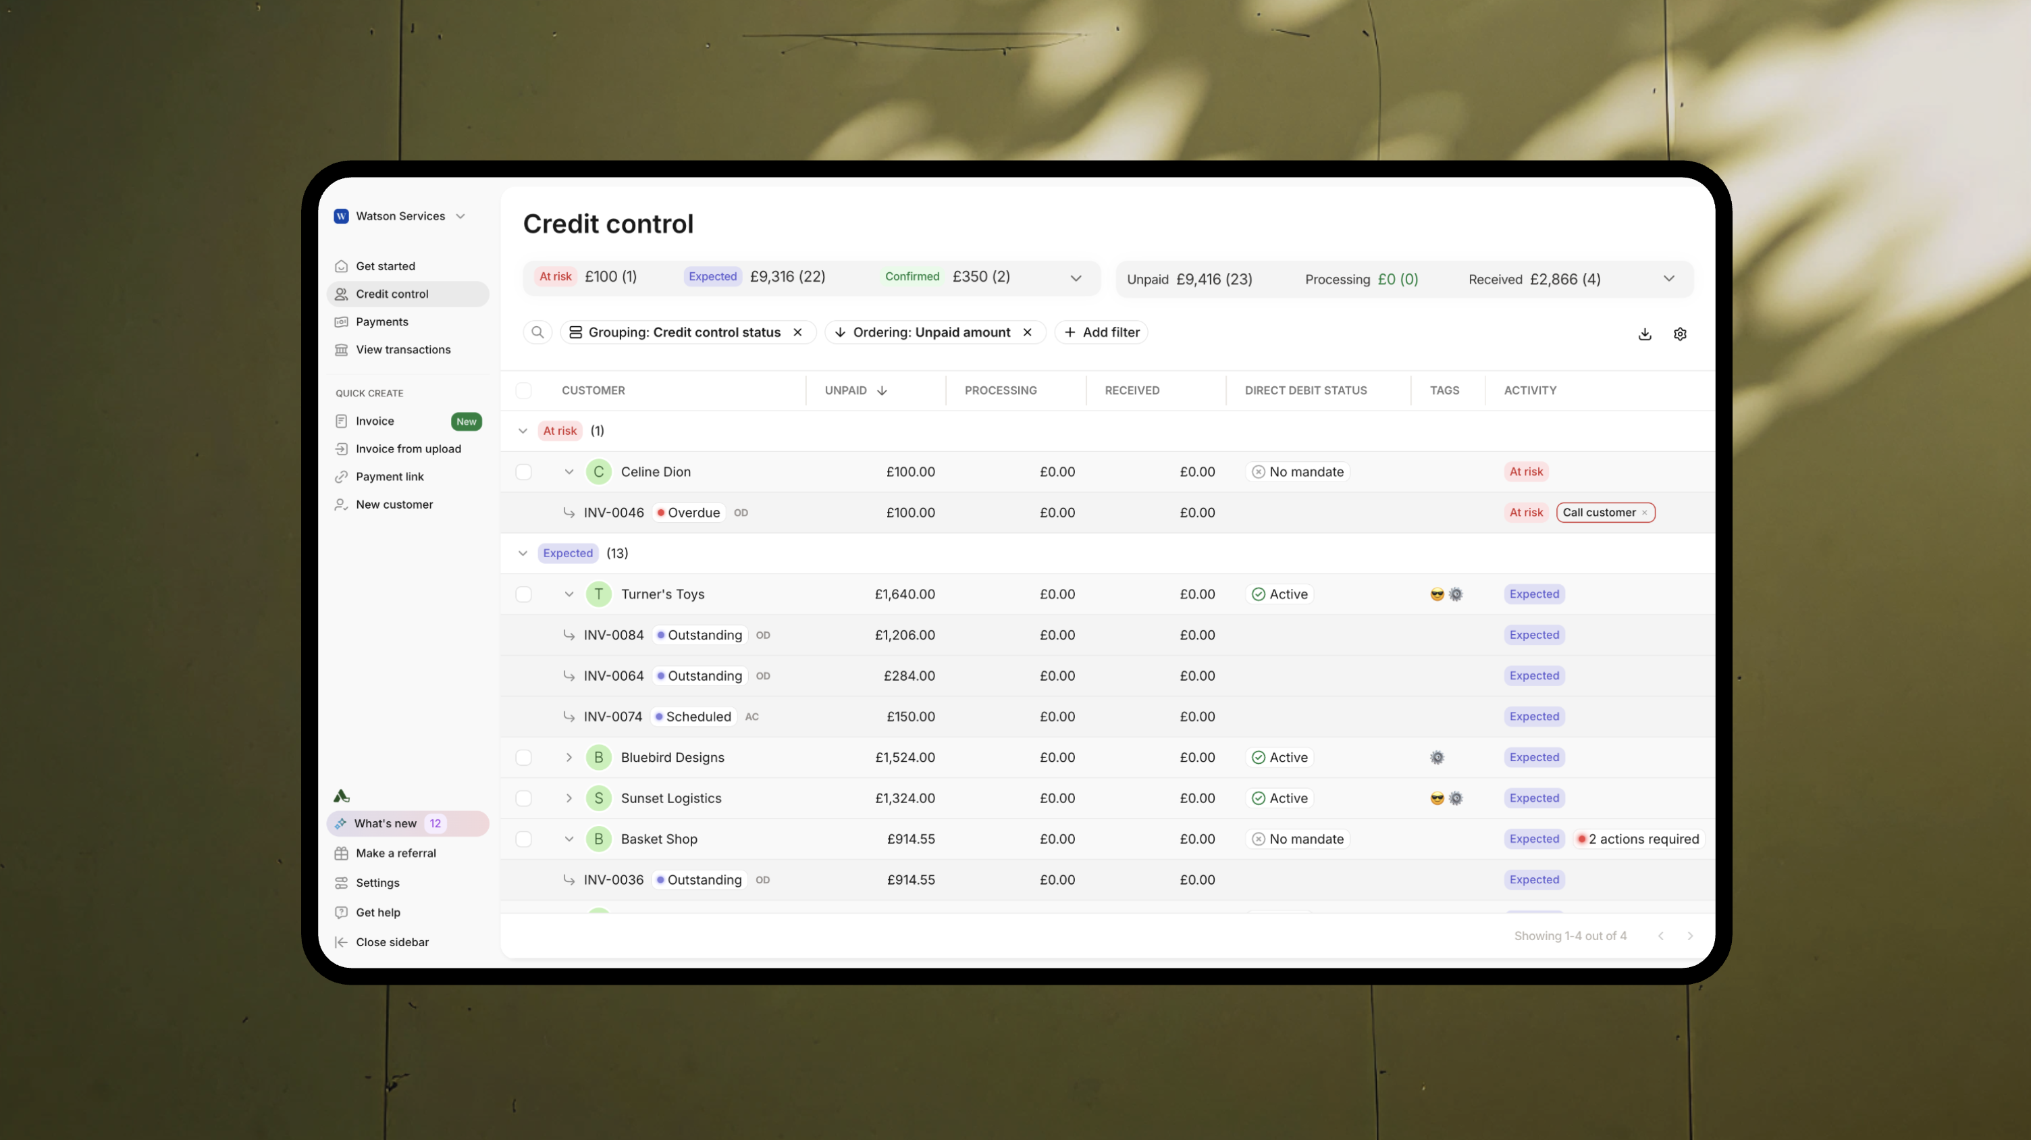Open invoice INV-0084 row

613,636
